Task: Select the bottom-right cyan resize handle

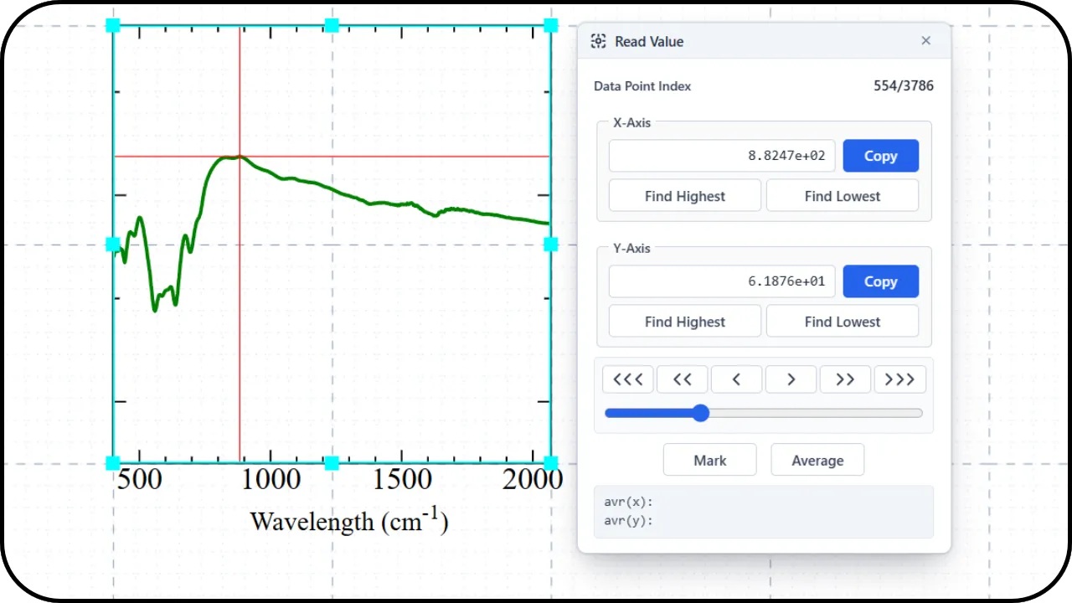Action: [550, 462]
